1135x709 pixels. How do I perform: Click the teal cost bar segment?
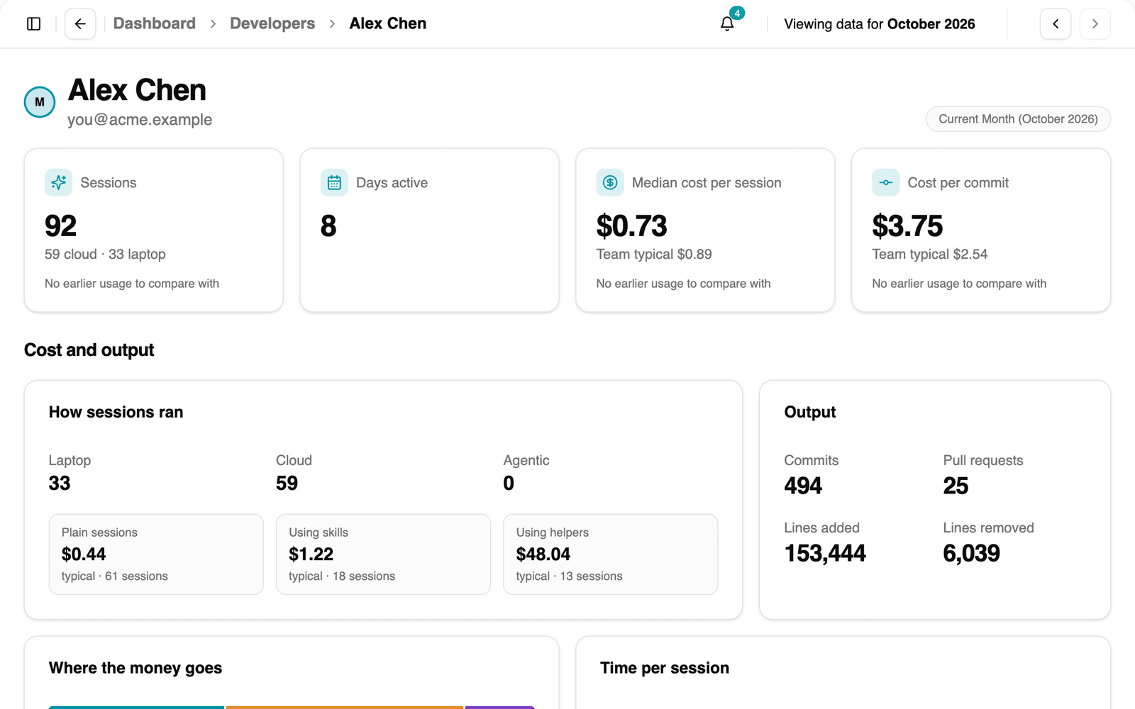pos(136,707)
